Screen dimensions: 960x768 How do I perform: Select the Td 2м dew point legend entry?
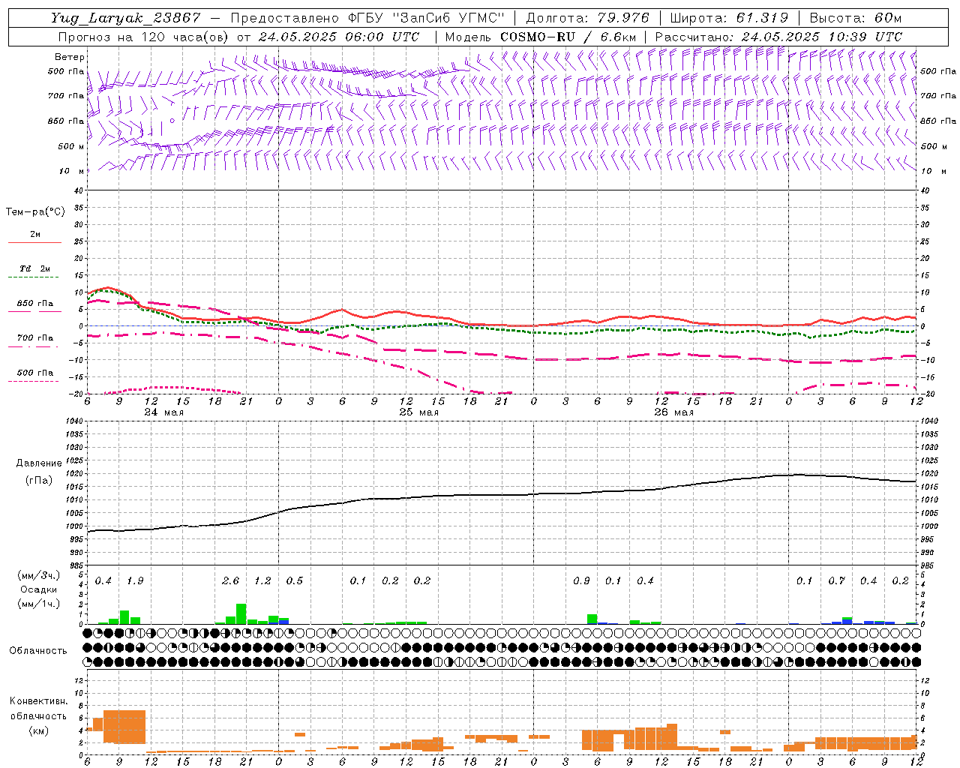pyautogui.click(x=35, y=268)
